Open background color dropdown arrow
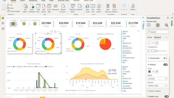Viewport: 174px width, 98px height. (x=153, y=43)
